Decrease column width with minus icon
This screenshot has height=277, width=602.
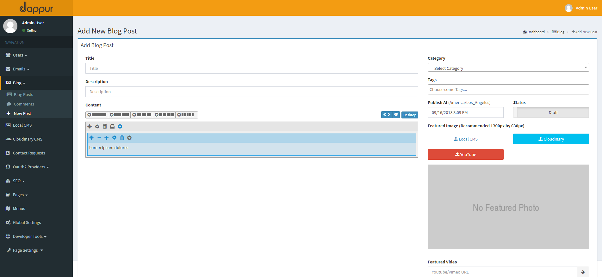[99, 138]
